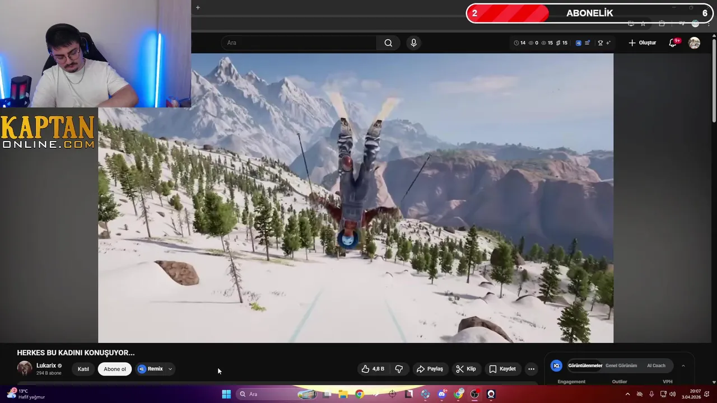Click the Paylaş share button

click(x=430, y=369)
